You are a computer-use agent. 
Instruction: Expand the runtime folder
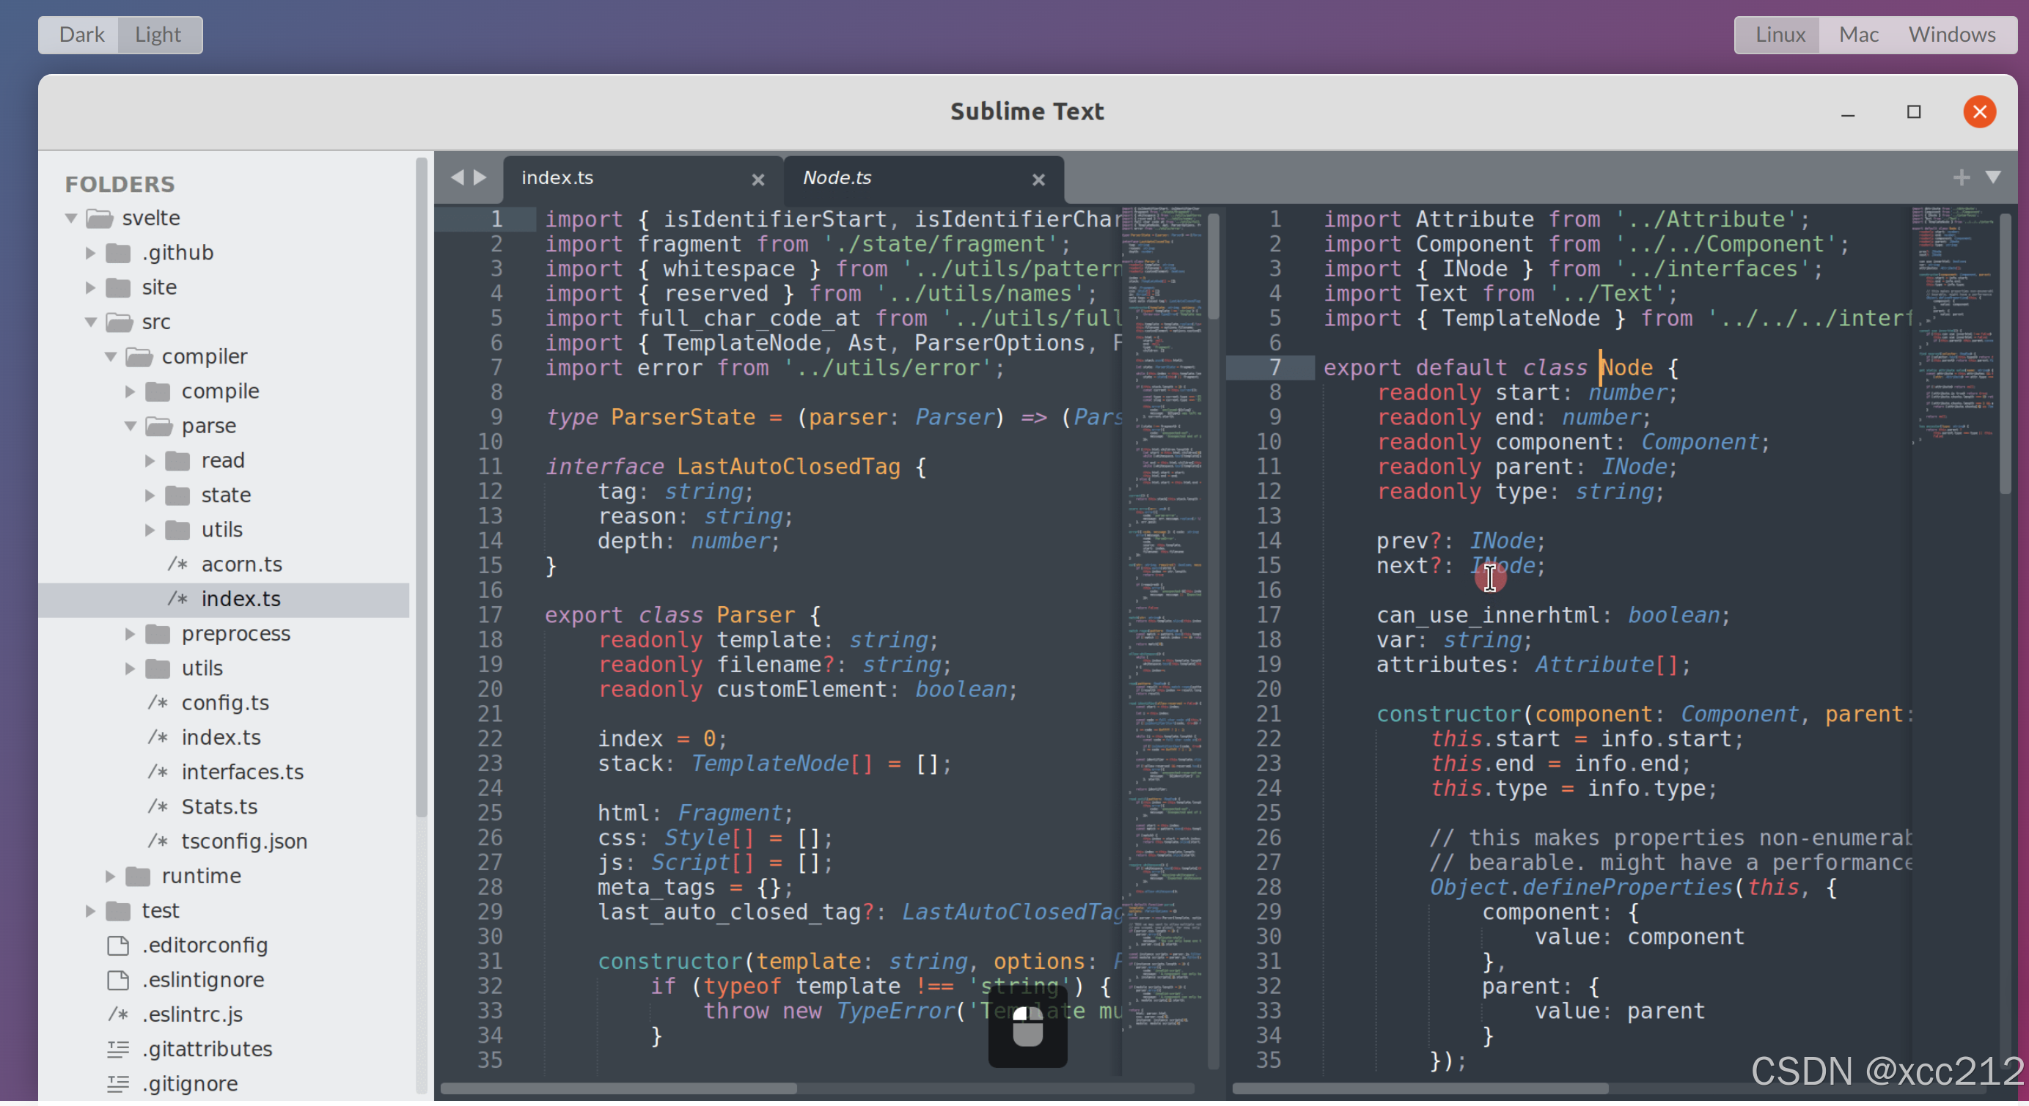[110, 876]
